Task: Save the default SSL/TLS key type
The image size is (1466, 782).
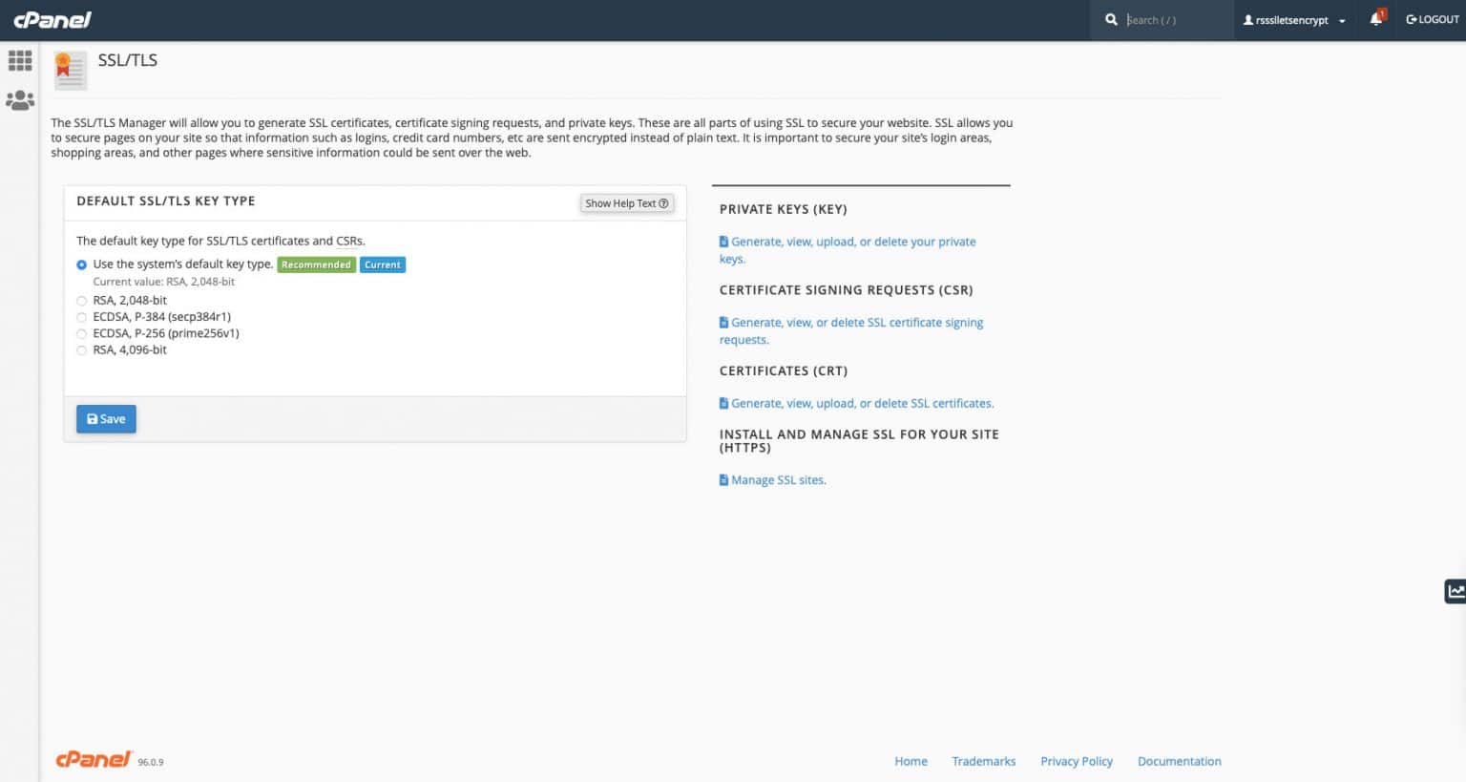Action: tap(106, 418)
